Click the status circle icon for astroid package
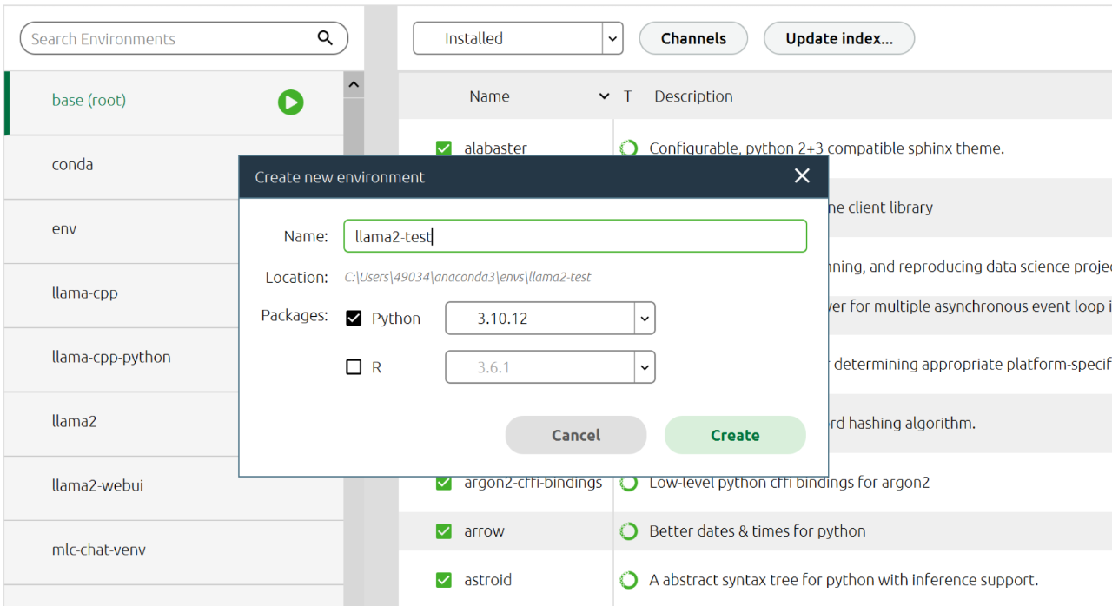Image resolution: width=1112 pixels, height=606 pixels. tap(628, 580)
